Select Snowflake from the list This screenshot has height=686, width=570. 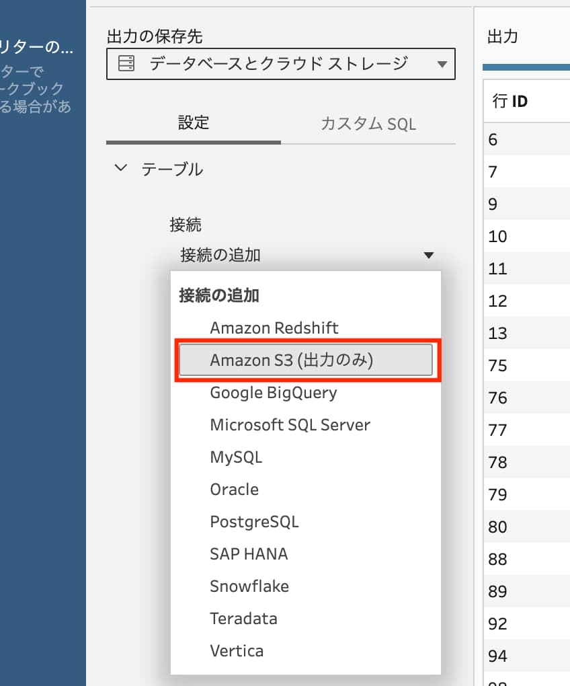pyautogui.click(x=249, y=586)
